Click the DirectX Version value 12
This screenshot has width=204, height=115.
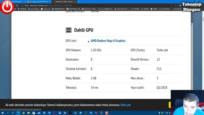coord(158,59)
